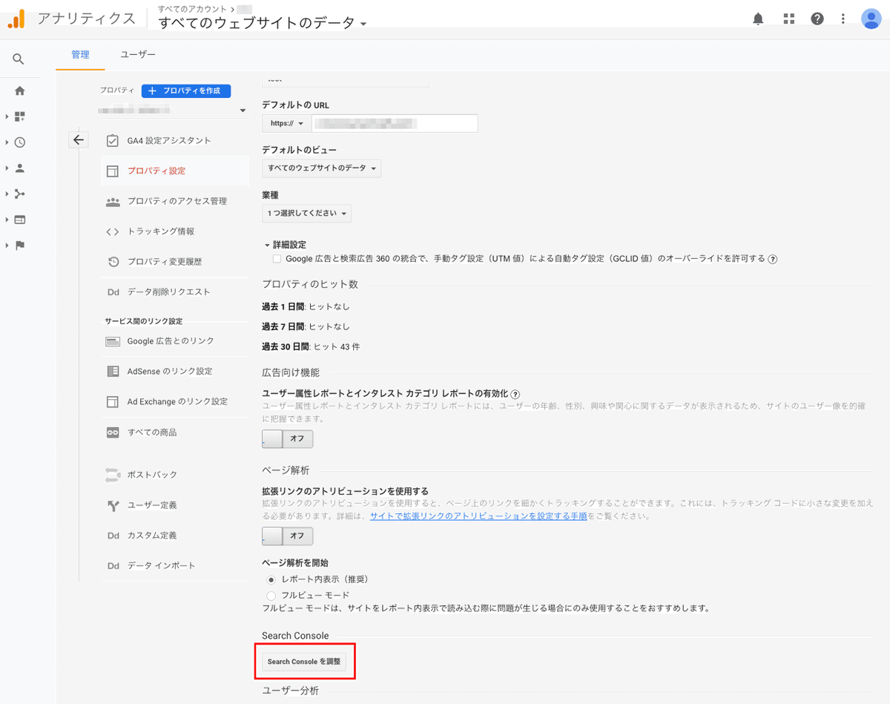Viewport: 890px width, 704px height.
Task: Expand Audience section arrow in sidebar
Action: (7, 168)
